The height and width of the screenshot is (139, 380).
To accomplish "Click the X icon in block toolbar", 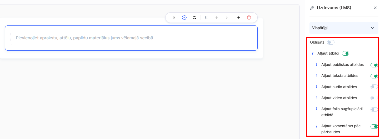I will 174,18.
